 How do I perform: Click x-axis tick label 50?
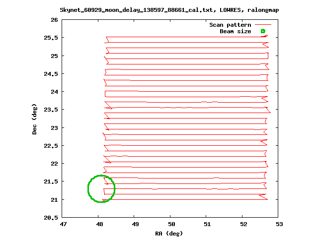171,224
